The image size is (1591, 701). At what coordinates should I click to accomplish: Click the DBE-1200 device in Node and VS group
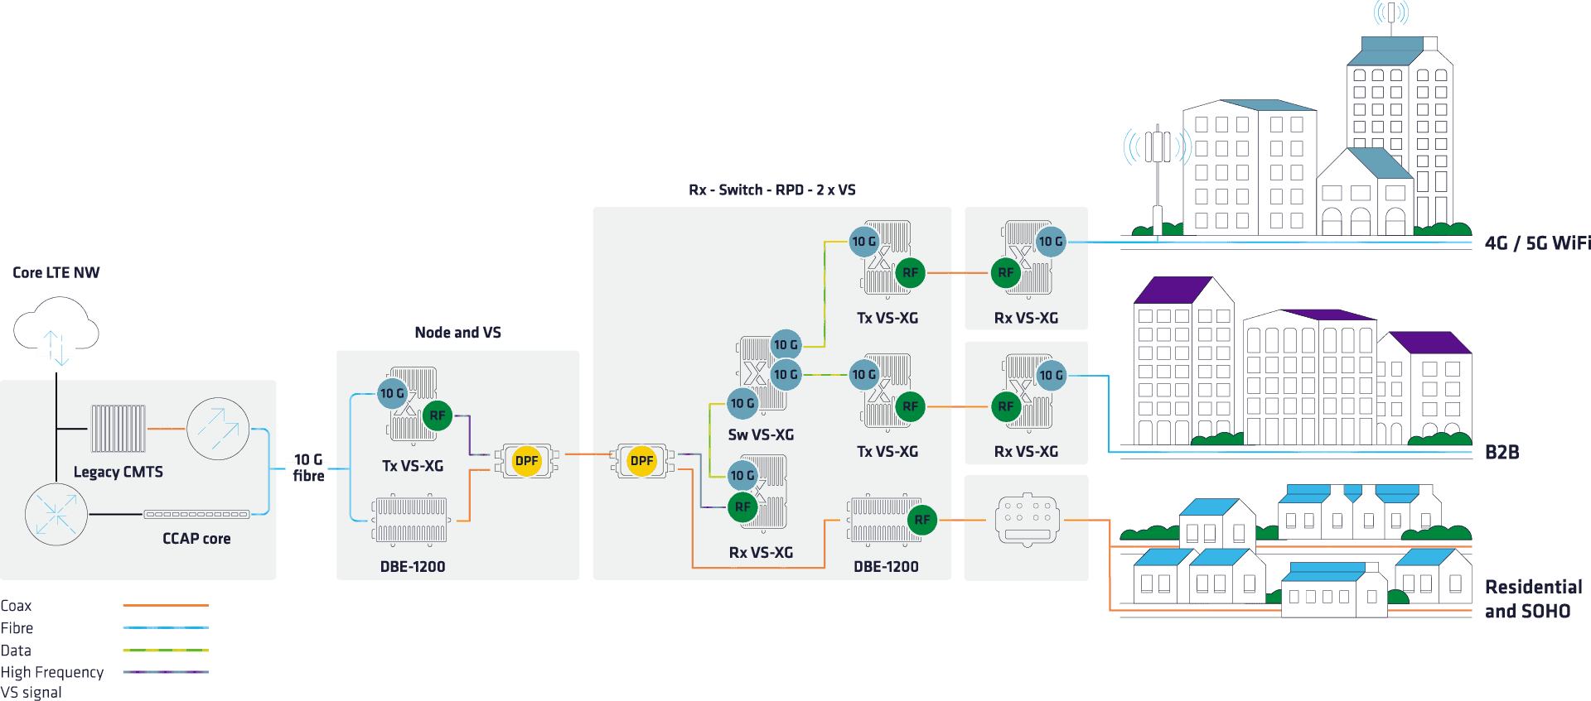(x=410, y=520)
